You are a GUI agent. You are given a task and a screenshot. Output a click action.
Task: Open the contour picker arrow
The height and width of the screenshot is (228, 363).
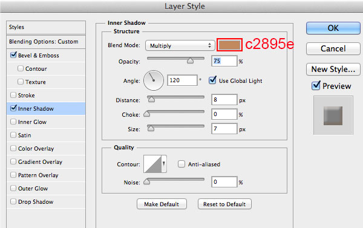click(x=164, y=164)
